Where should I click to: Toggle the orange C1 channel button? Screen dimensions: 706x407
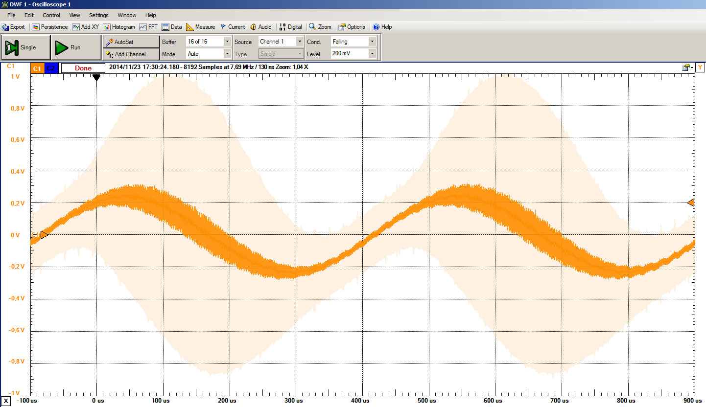click(x=37, y=68)
